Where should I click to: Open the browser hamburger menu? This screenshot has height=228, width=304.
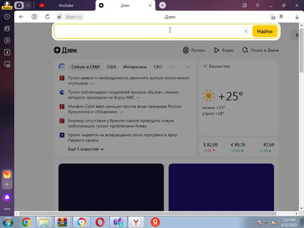pyautogui.click(x=258, y=5)
